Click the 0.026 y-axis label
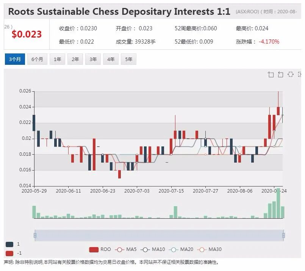 [x=25, y=91]
